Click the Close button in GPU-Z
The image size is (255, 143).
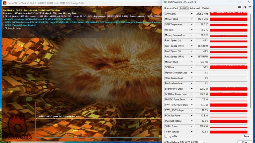(244, 142)
